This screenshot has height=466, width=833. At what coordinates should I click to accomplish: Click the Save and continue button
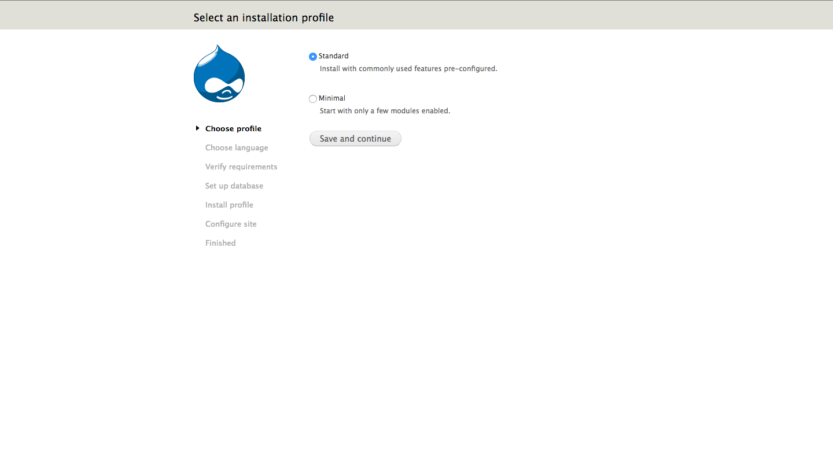pyautogui.click(x=355, y=139)
